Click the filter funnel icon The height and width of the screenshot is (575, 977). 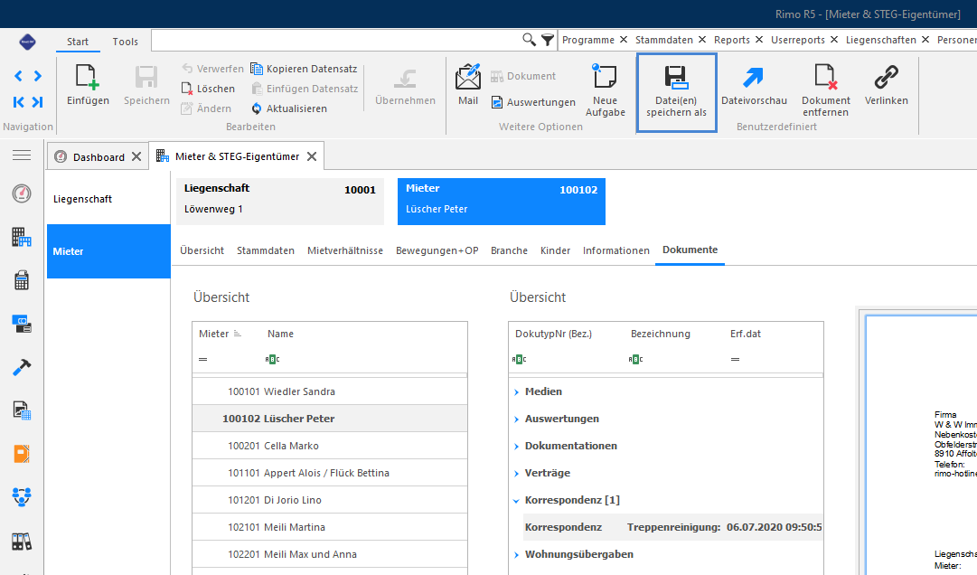(x=548, y=41)
